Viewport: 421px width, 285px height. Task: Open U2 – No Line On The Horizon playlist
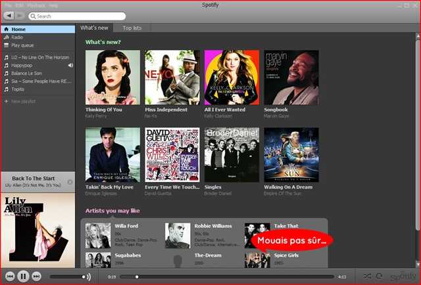coord(38,57)
